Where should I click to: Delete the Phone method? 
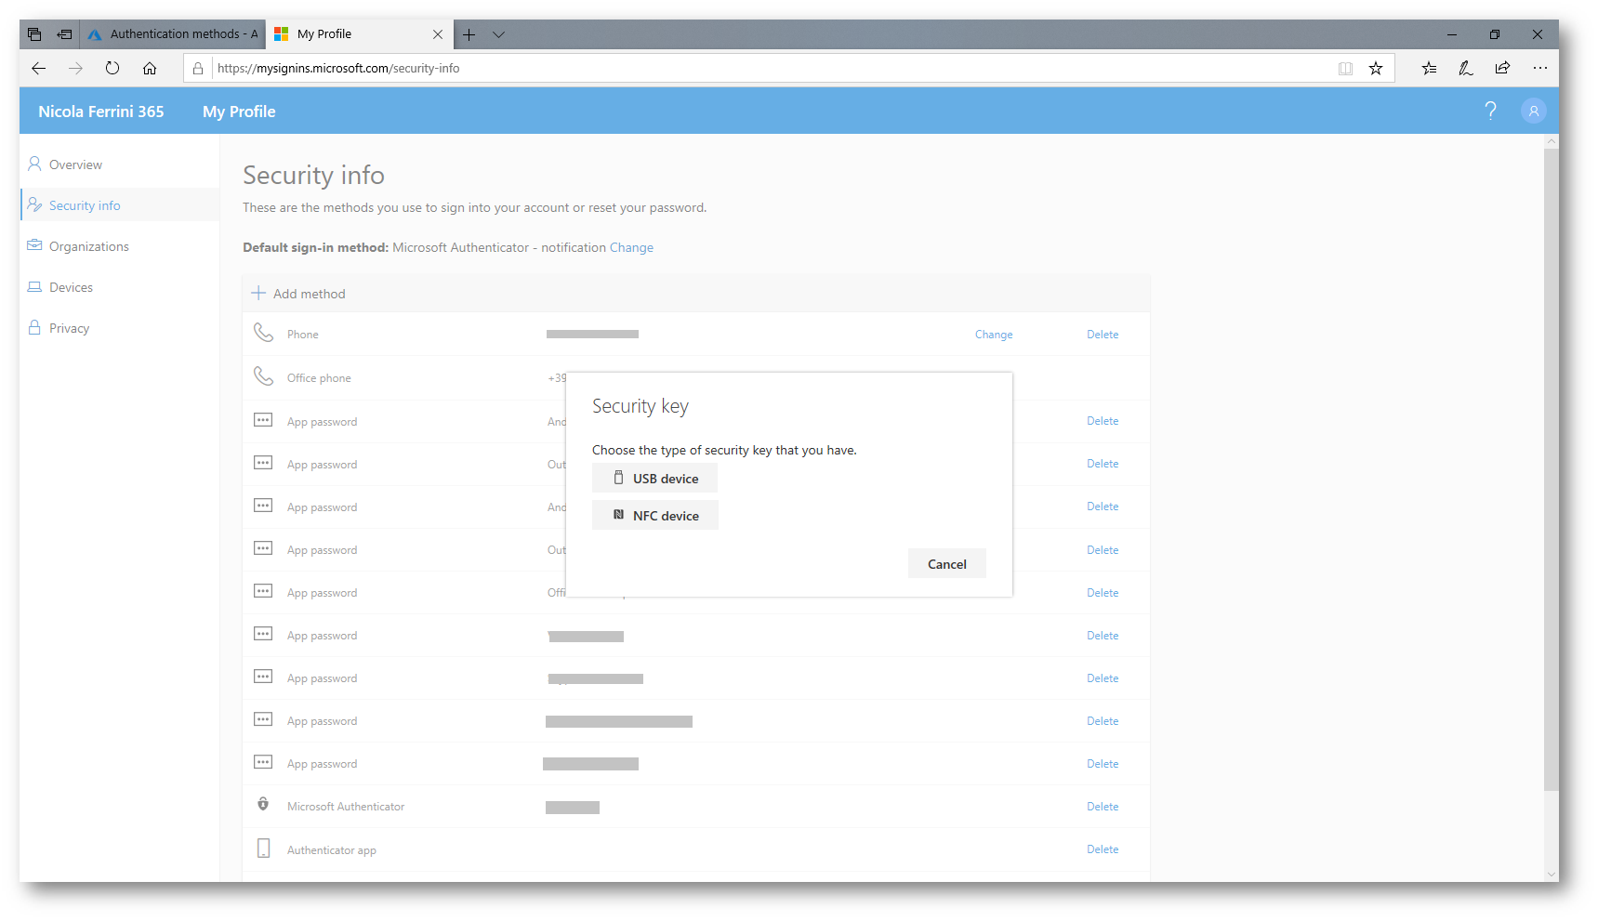1103,335
